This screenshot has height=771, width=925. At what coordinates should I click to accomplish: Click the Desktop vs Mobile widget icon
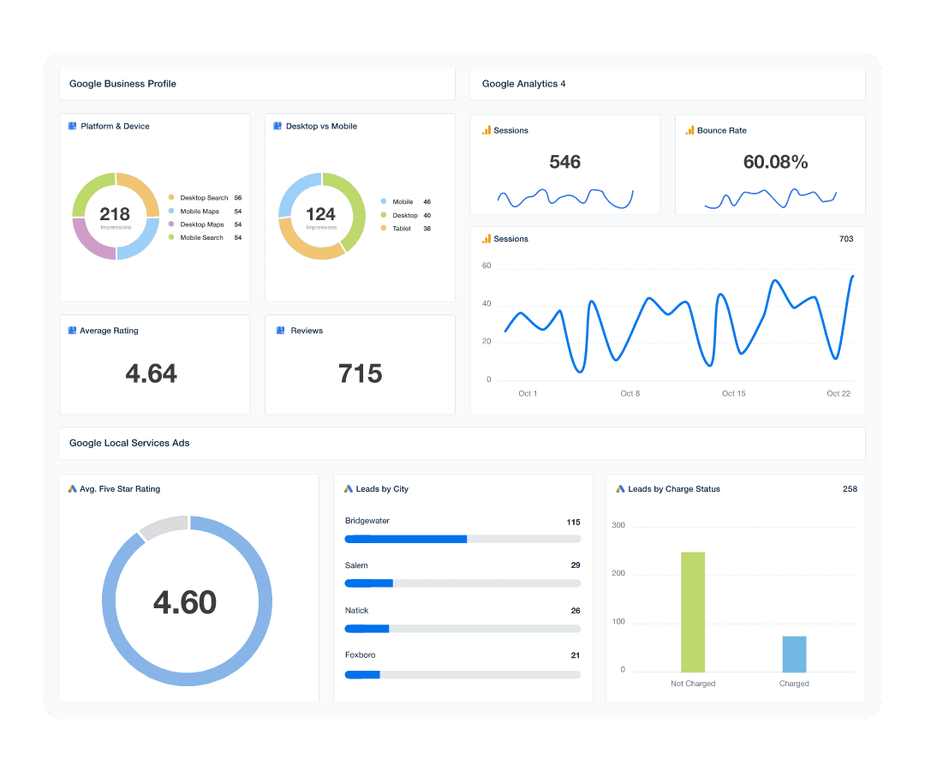coord(277,126)
